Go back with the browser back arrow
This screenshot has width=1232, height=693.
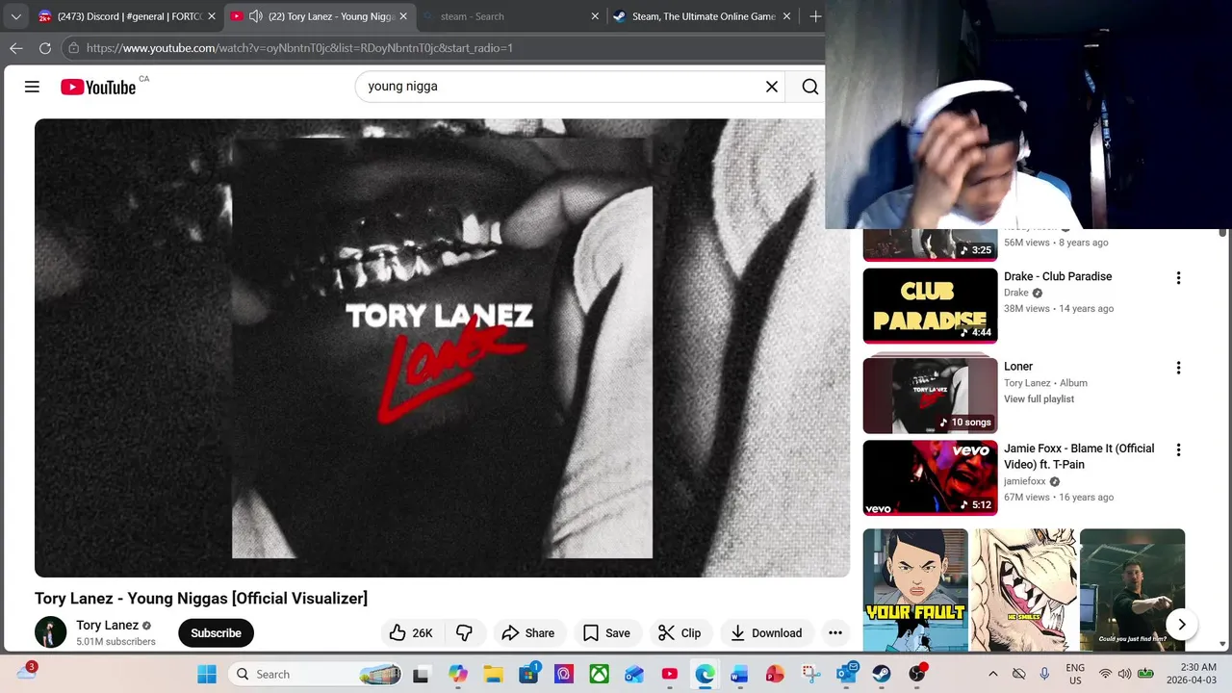pos(16,48)
